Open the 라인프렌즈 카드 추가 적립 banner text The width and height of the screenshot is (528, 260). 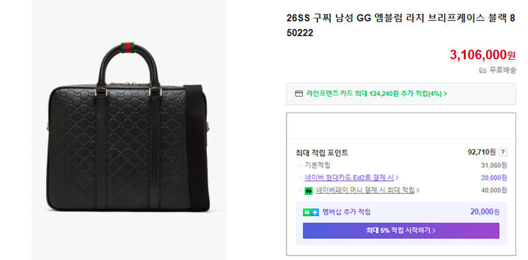click(x=374, y=93)
